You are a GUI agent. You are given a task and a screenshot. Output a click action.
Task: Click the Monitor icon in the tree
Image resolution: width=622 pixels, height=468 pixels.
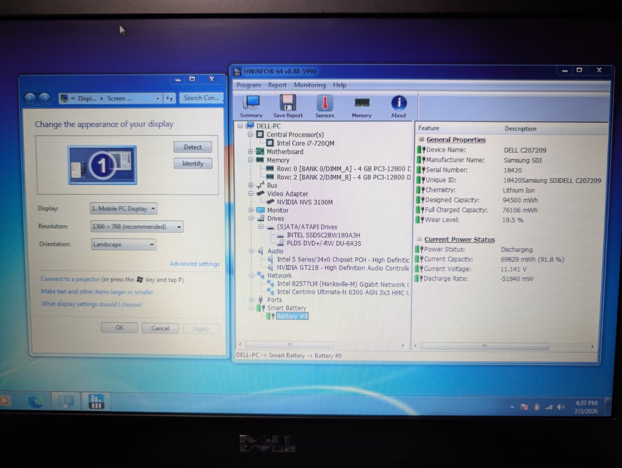click(260, 210)
